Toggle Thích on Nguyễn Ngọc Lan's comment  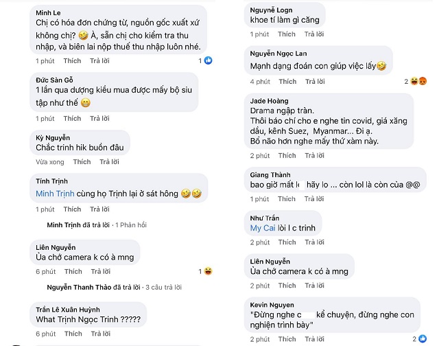(287, 82)
